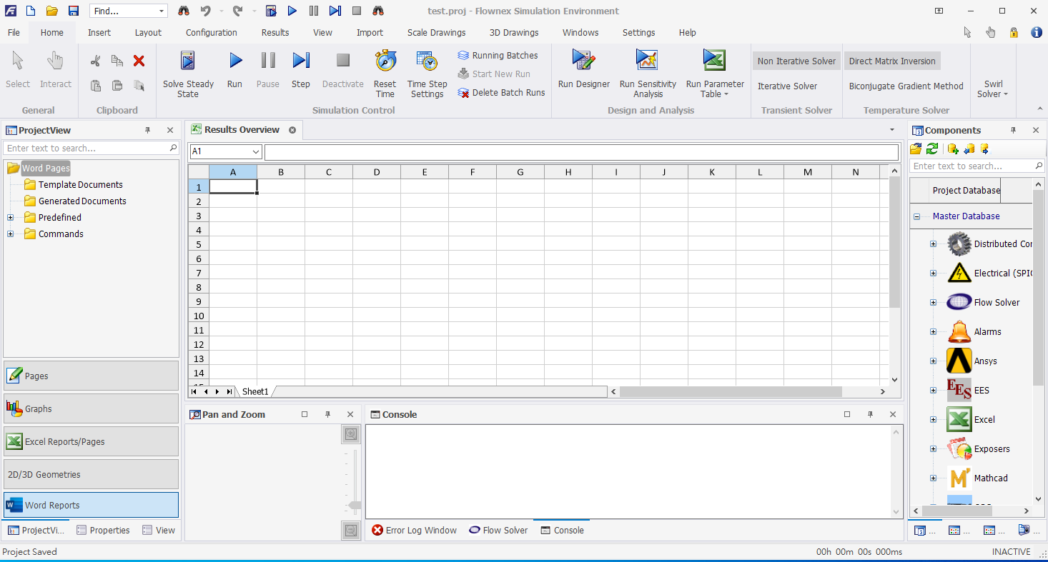Click the binoculars icon next to Find box
Image resolution: width=1048 pixels, height=562 pixels.
click(183, 11)
